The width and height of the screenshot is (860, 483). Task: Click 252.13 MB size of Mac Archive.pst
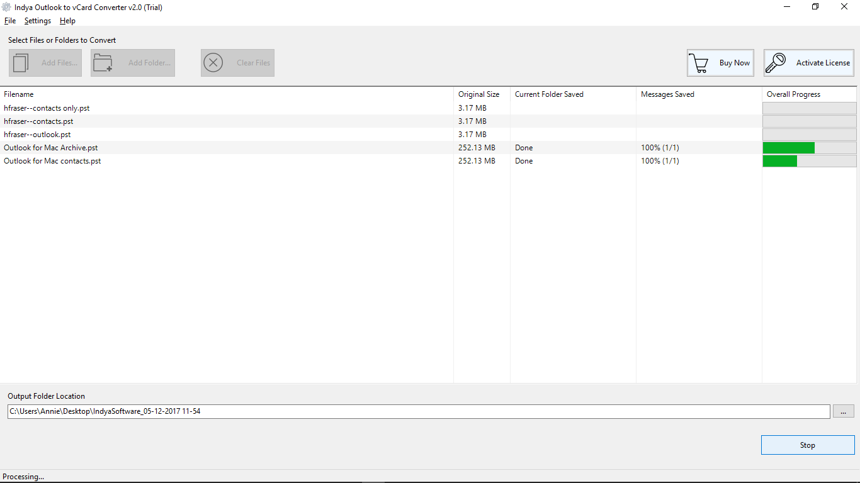coord(477,148)
